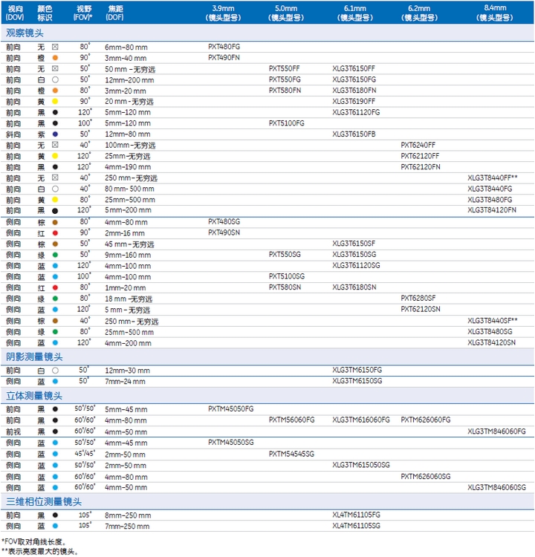
Task: Click the blue dot in the XL4TM61105SG row
Action: (x=55, y=526)
